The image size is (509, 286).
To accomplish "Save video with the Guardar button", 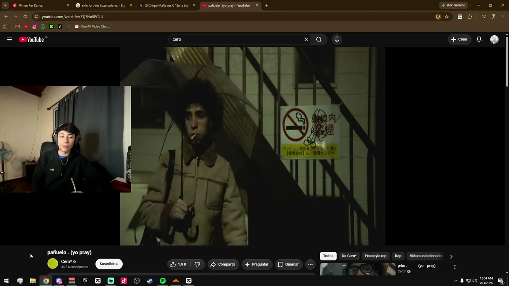I will click(288, 264).
